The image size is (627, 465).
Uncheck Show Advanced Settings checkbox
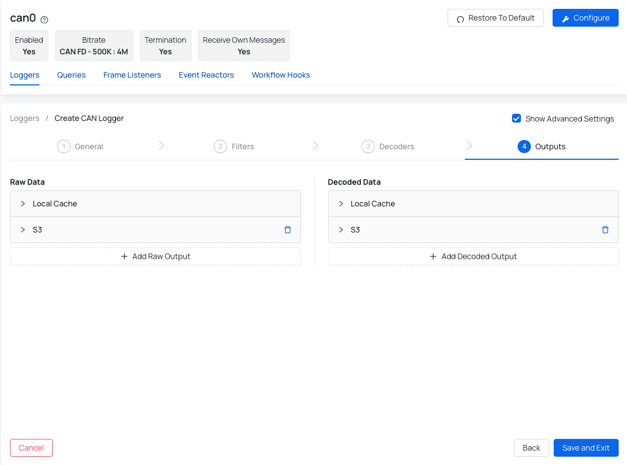[x=516, y=118]
